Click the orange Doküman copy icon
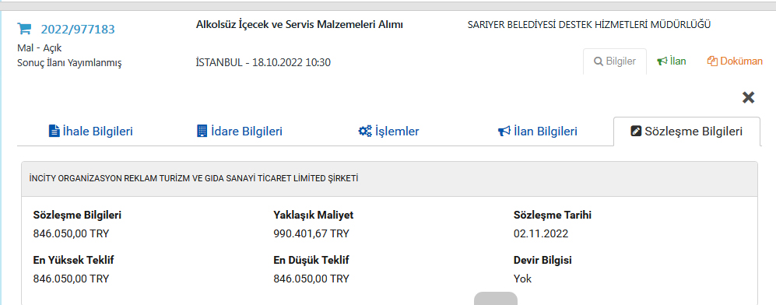This screenshot has height=305, width=776. pos(712,61)
